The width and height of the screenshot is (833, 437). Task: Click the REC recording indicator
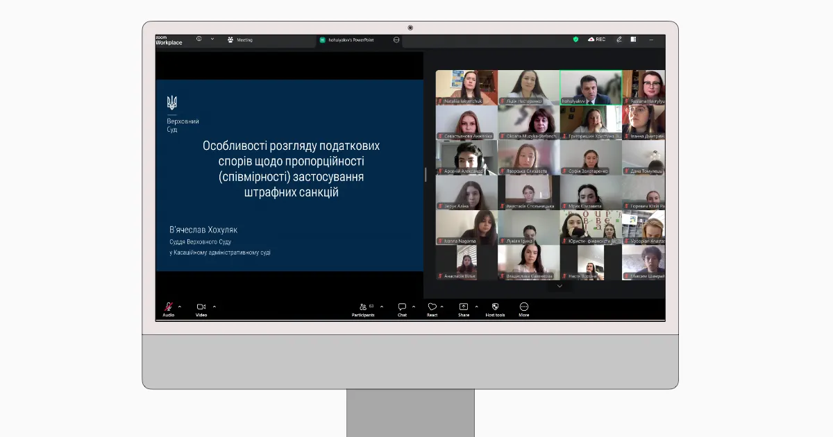click(596, 40)
